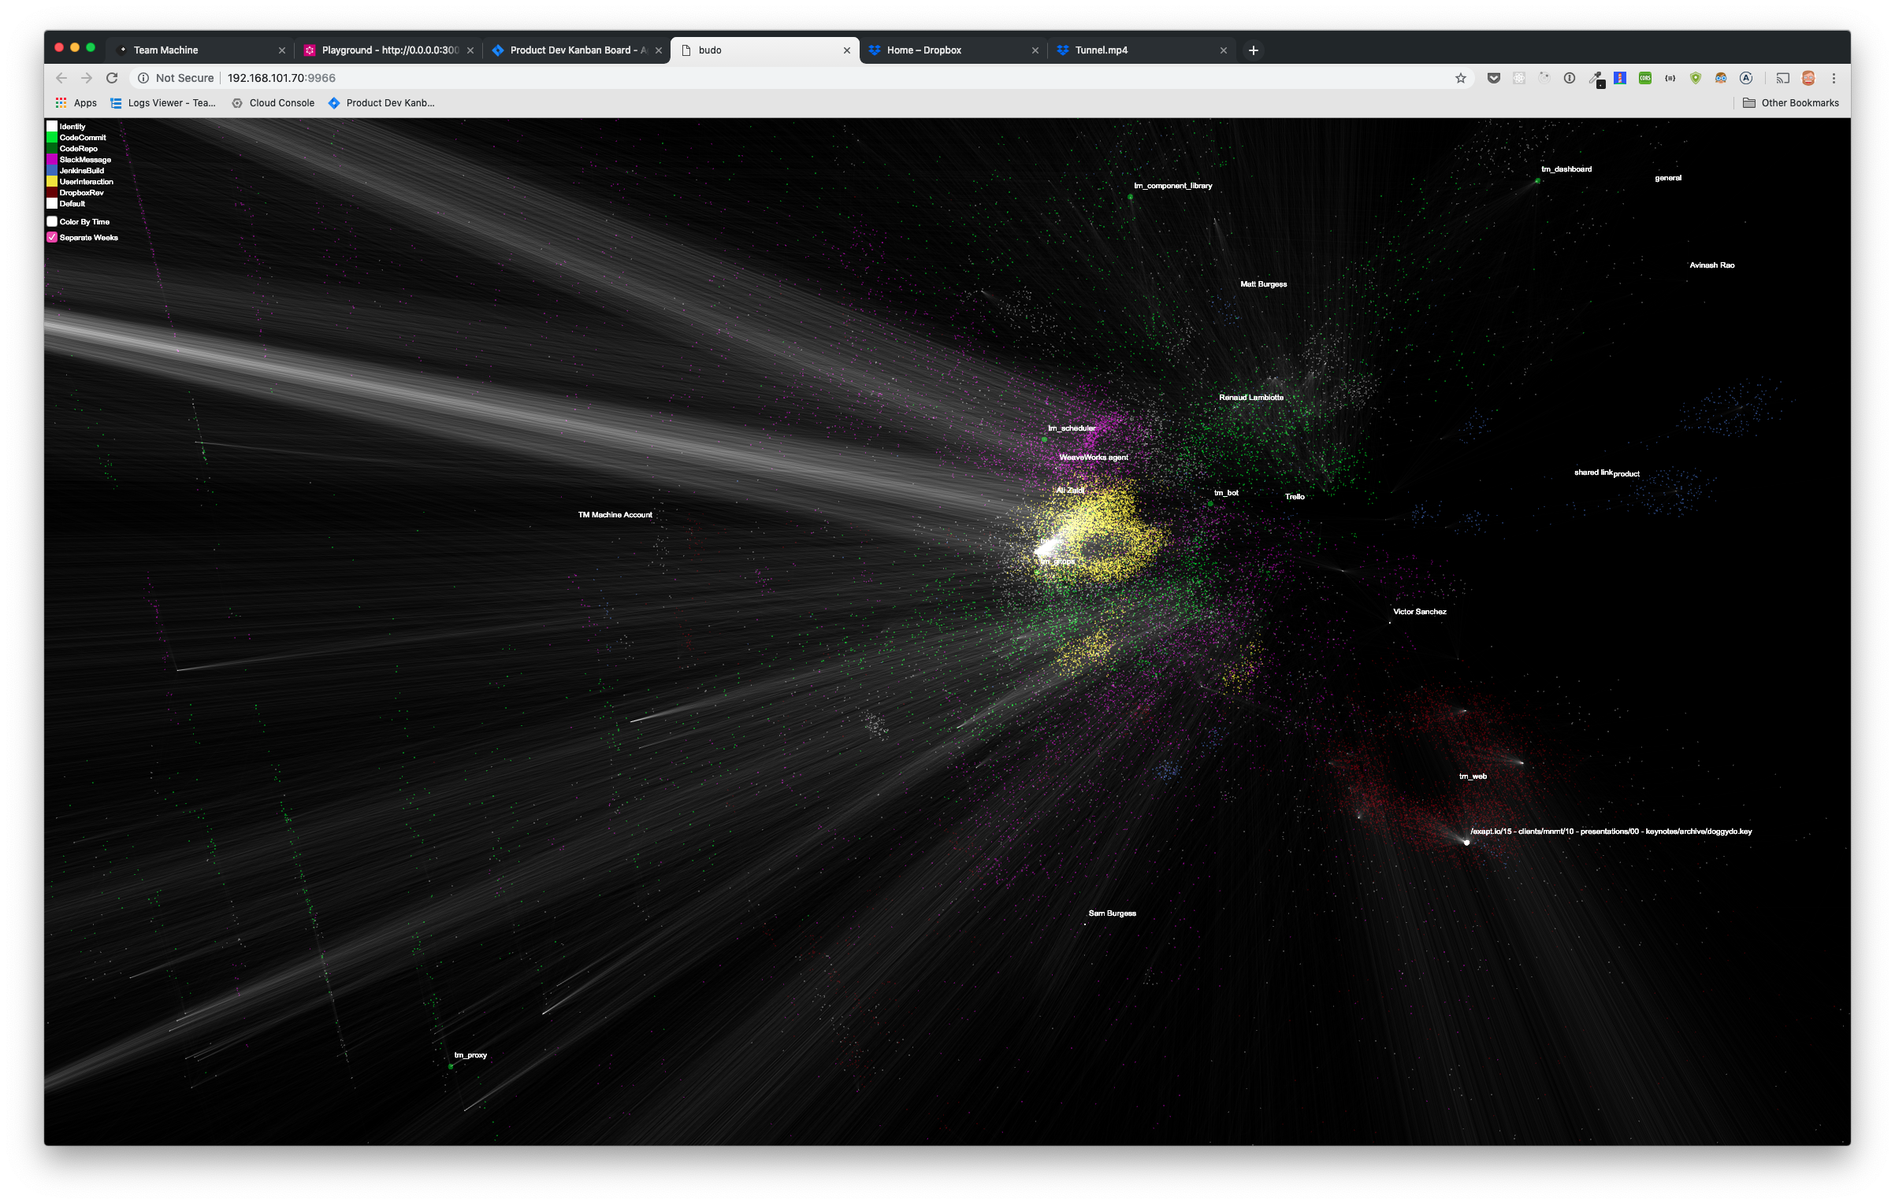
Task: Open the Logs Viewer bookmark
Action: [x=163, y=103]
